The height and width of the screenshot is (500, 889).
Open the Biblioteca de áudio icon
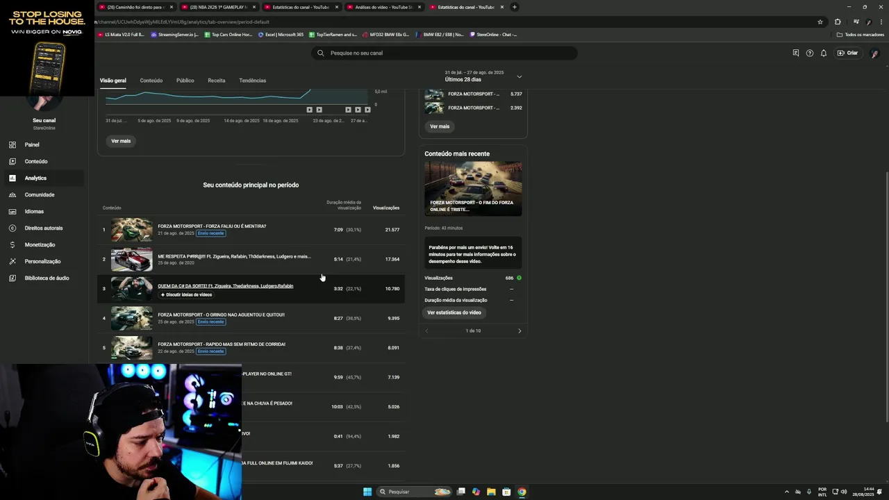[x=13, y=278]
